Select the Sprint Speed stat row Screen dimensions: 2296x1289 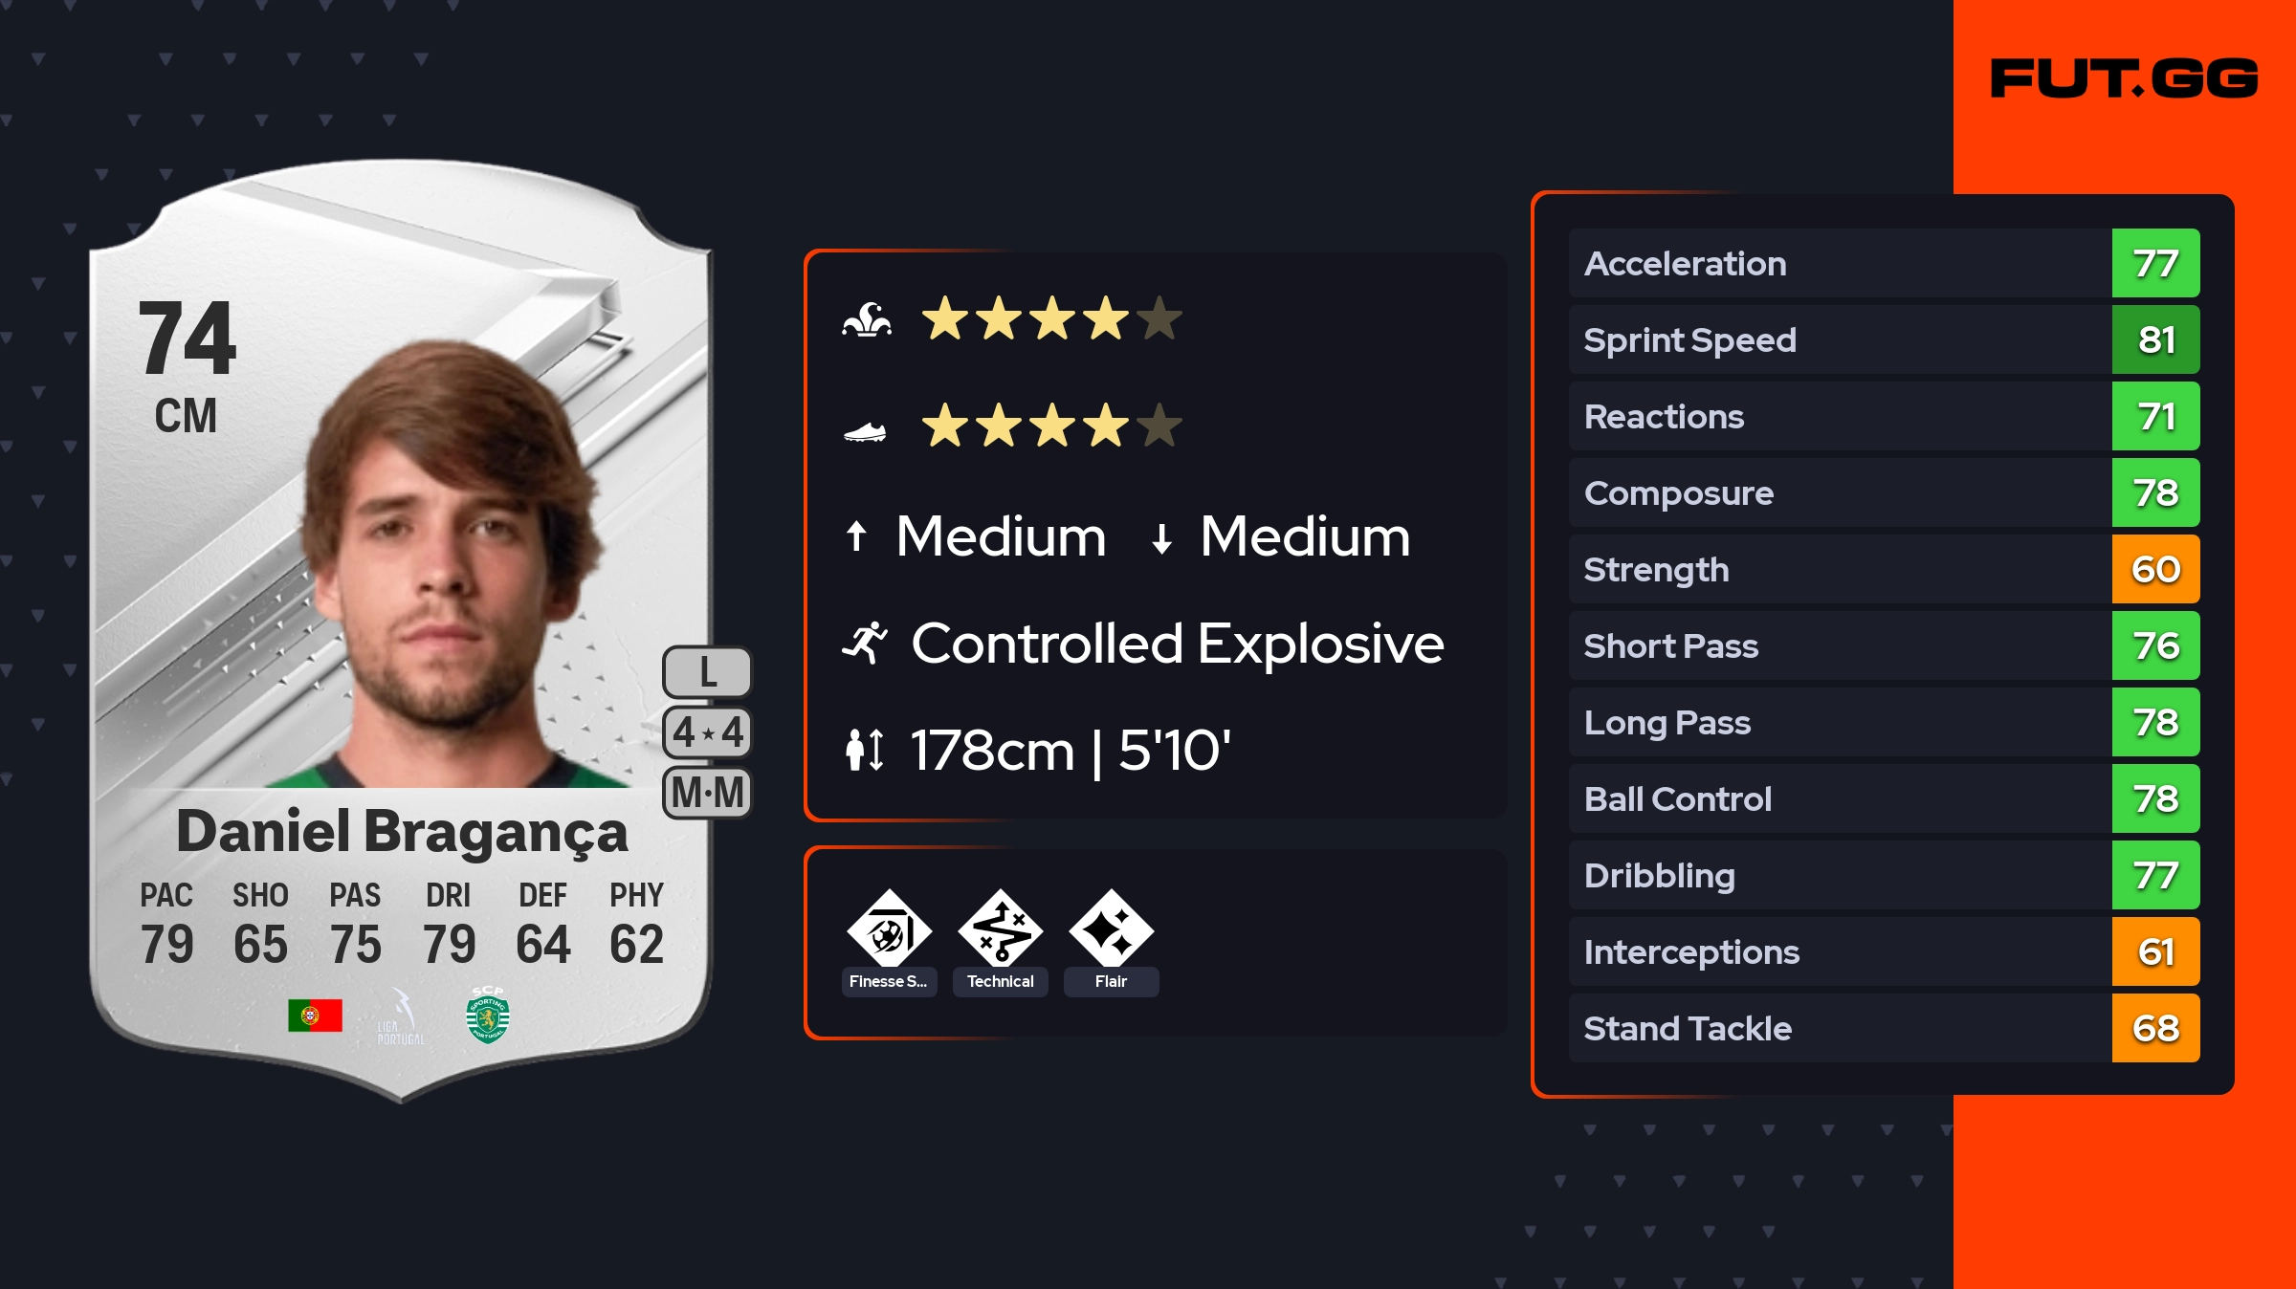tap(1839, 339)
